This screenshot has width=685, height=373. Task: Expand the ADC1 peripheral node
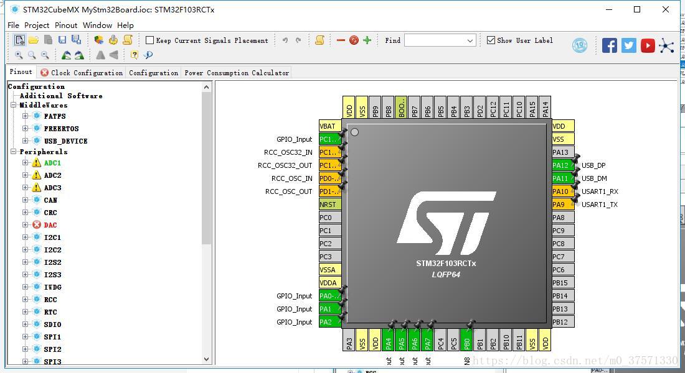(x=26, y=163)
